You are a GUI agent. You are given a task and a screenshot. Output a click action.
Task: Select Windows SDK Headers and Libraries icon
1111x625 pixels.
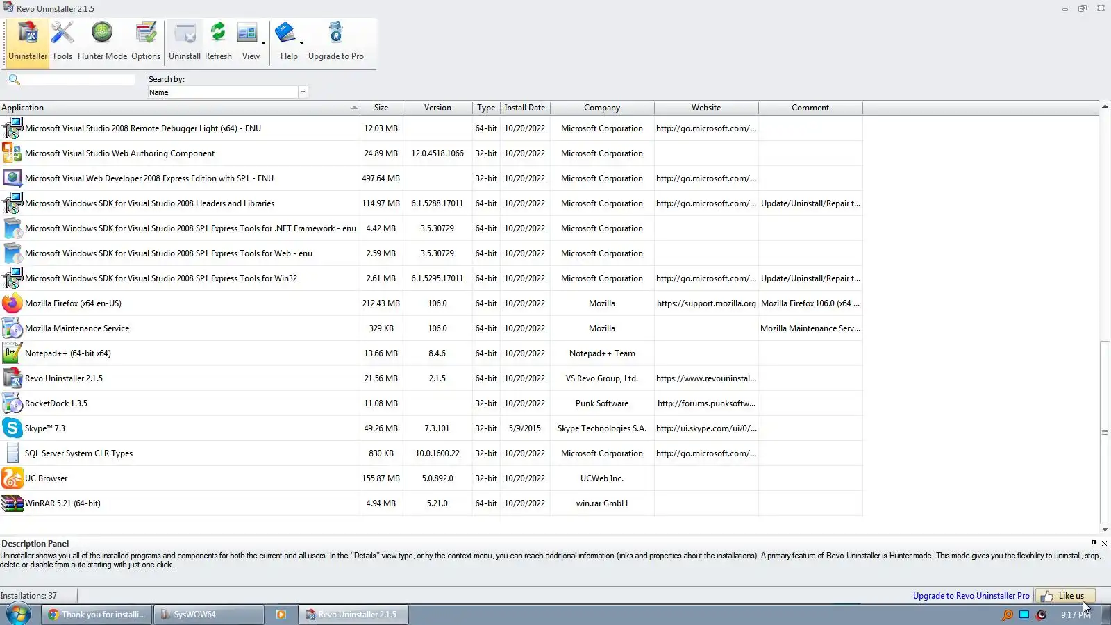pyautogui.click(x=12, y=203)
